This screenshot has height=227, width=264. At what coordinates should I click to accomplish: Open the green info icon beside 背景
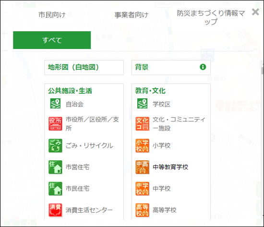point(203,67)
